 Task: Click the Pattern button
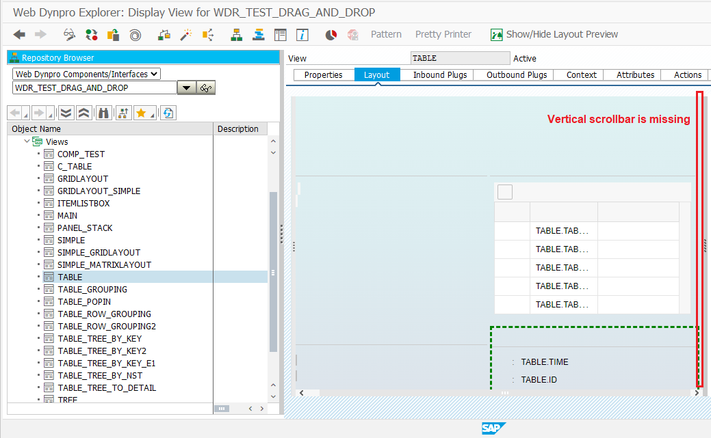[386, 34]
